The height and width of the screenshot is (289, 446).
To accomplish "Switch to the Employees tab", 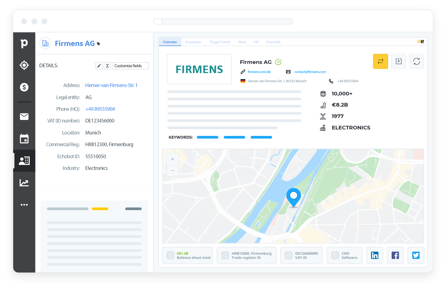I will [x=193, y=42].
